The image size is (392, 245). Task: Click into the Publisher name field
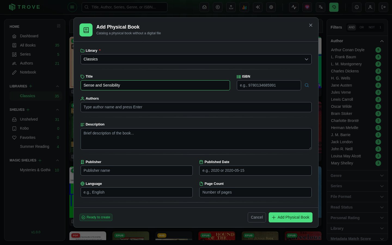[137, 171]
